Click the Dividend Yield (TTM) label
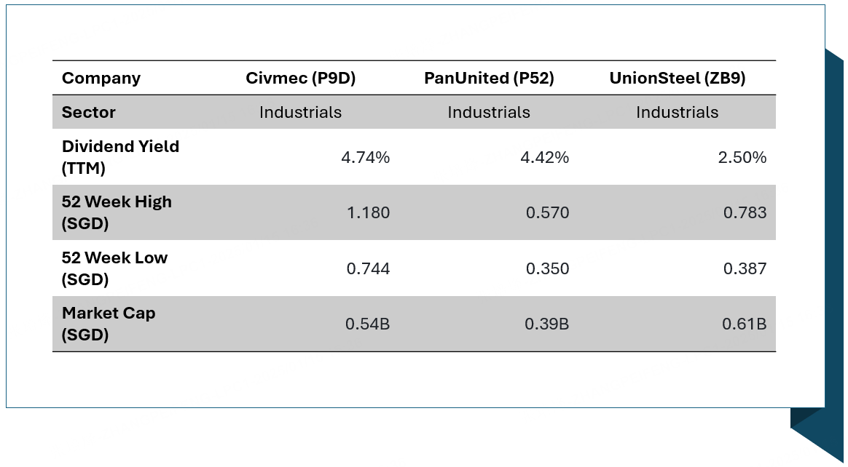This screenshot has width=848, height=467. (x=120, y=157)
